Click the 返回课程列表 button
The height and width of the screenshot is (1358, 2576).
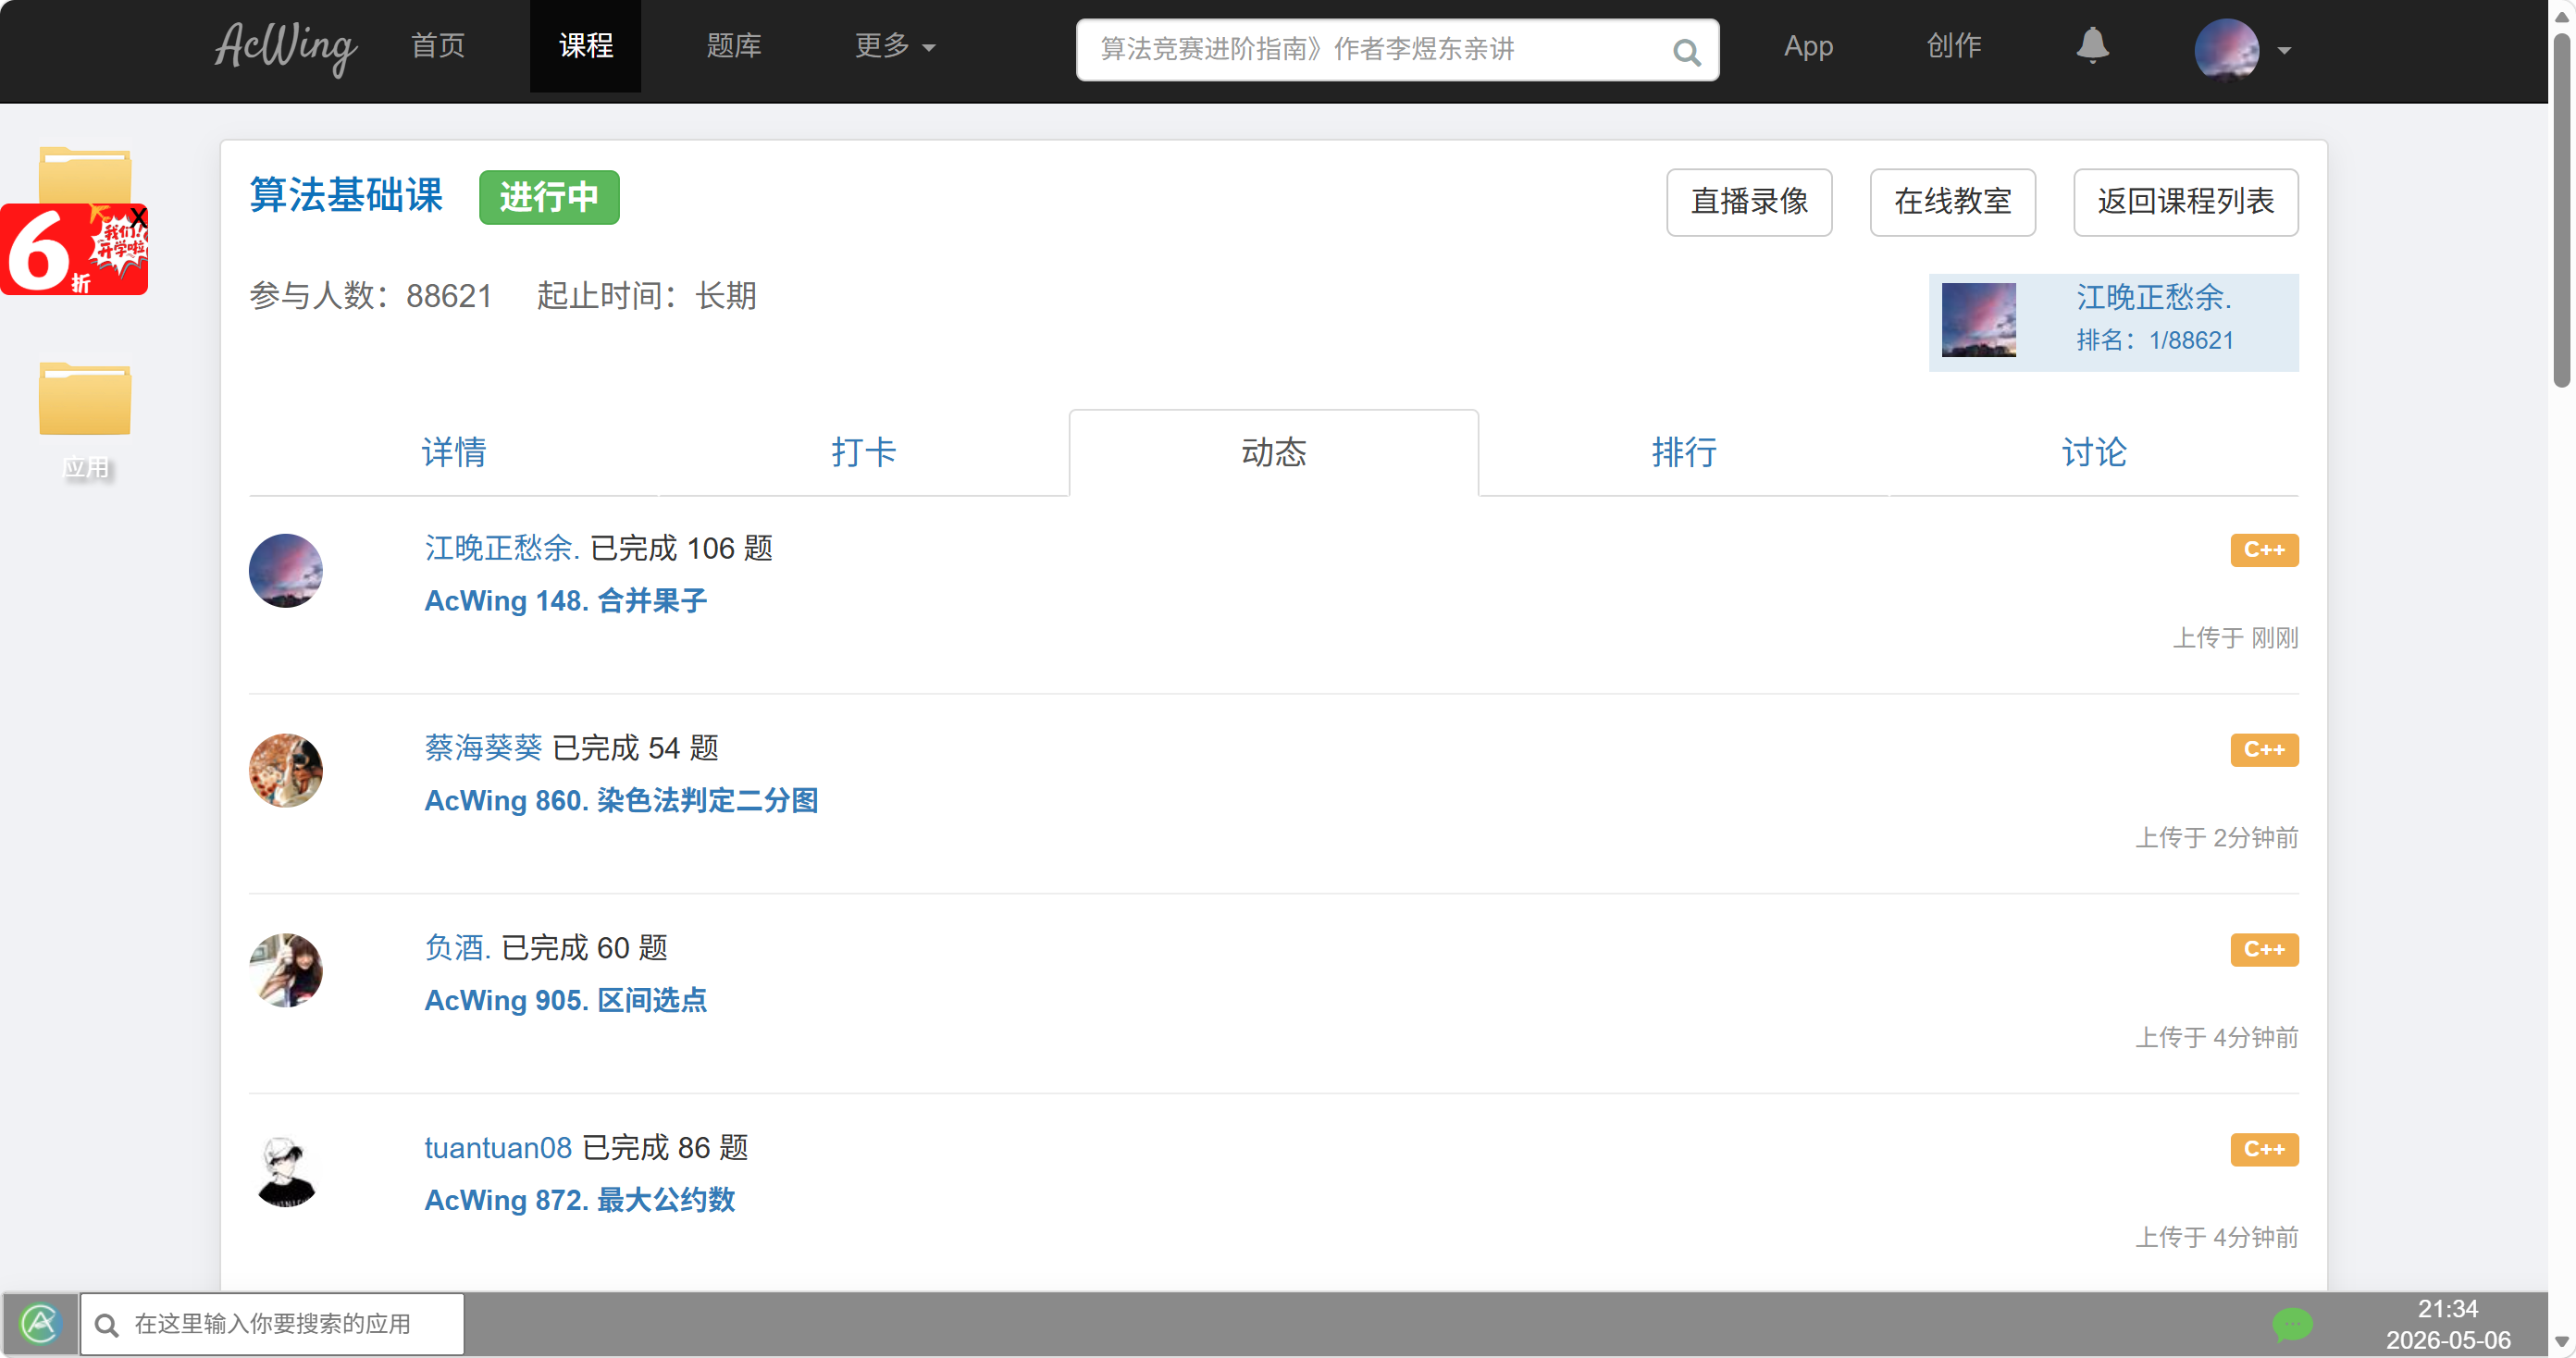click(x=2185, y=202)
